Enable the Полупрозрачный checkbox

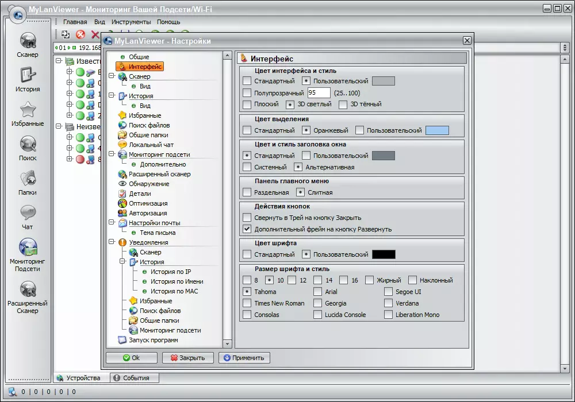tap(247, 93)
